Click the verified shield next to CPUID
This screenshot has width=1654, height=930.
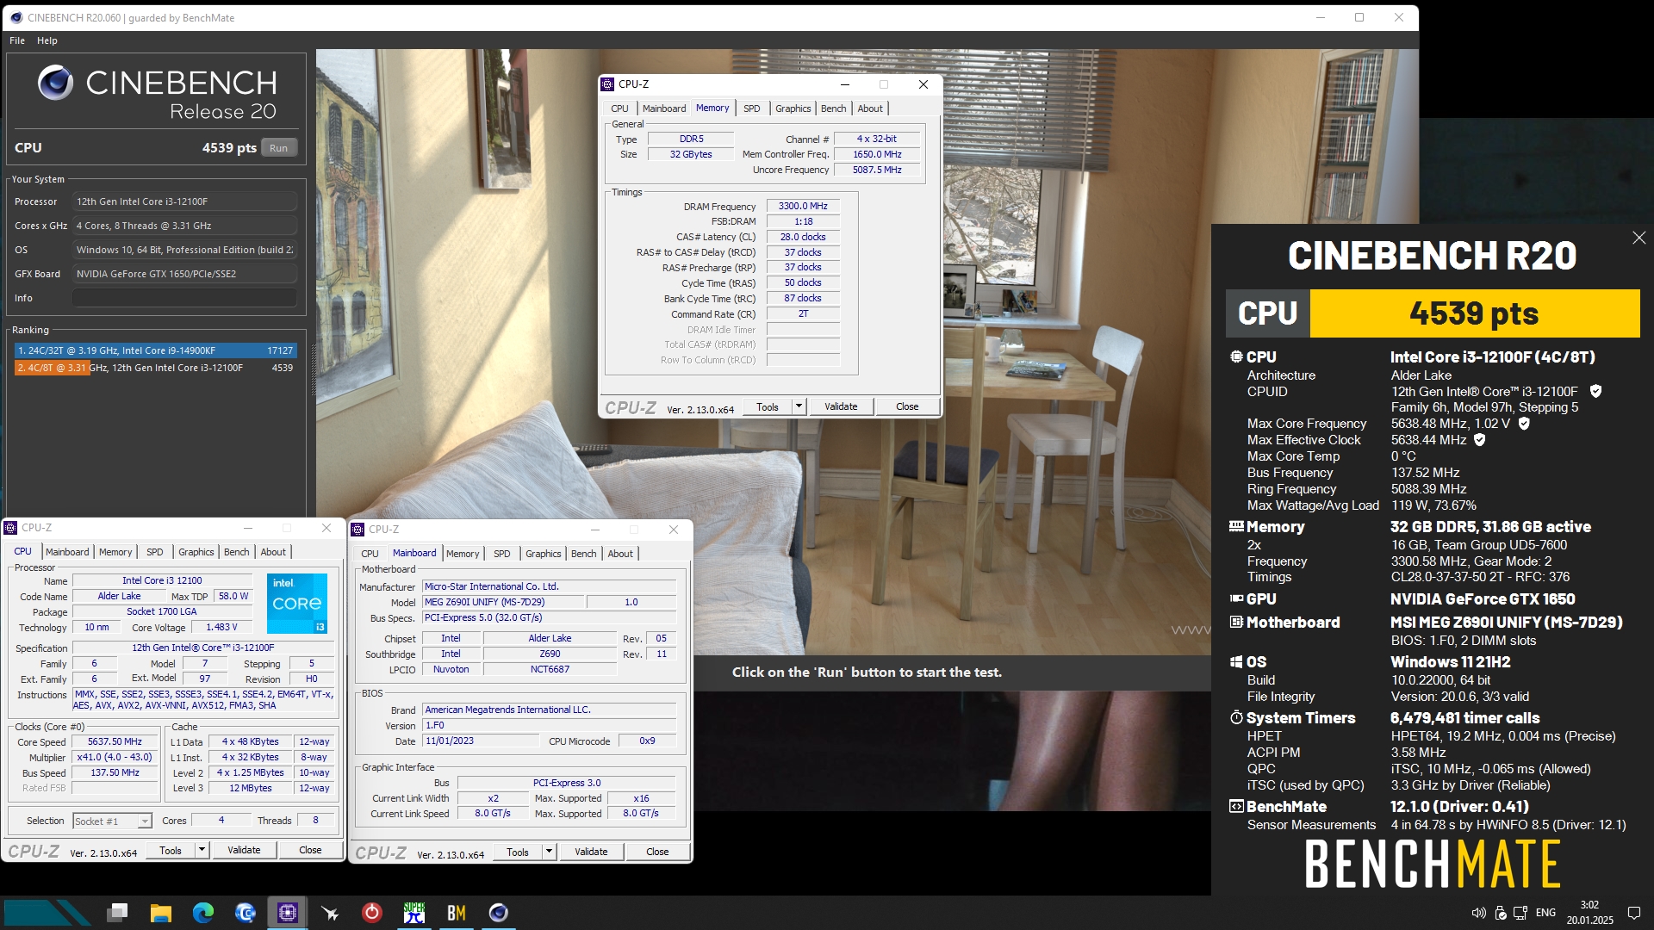(1595, 391)
